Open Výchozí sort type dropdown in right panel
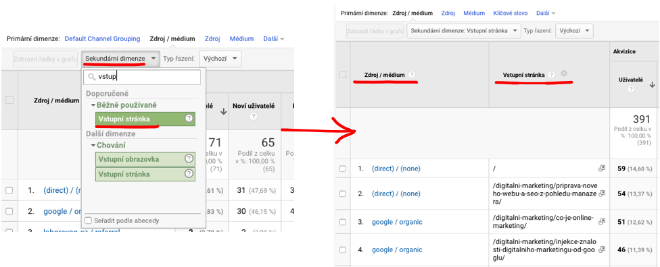Viewport: 660px width, 267px height. [x=575, y=30]
